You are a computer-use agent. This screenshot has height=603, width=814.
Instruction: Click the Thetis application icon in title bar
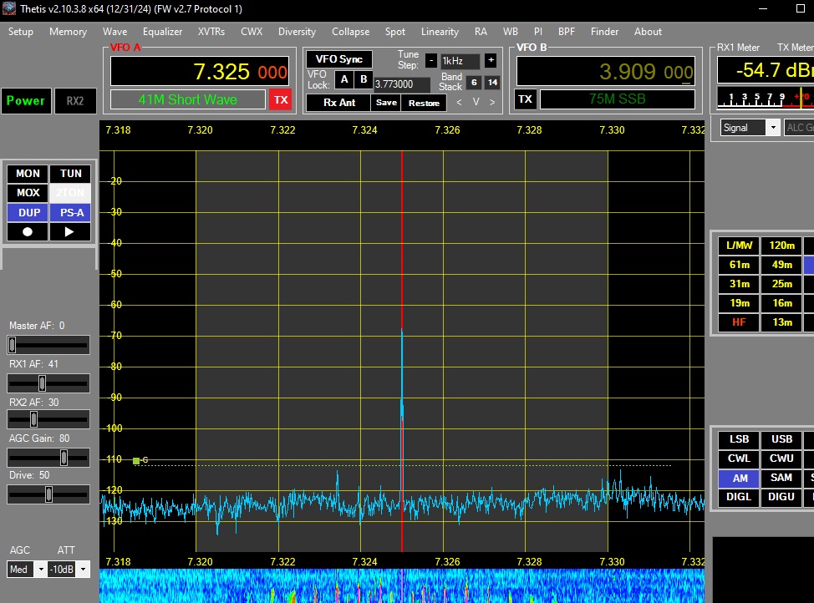point(9,8)
